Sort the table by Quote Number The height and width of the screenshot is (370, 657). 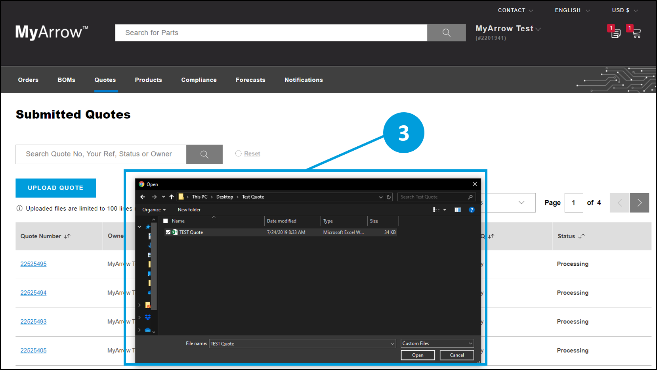point(67,236)
